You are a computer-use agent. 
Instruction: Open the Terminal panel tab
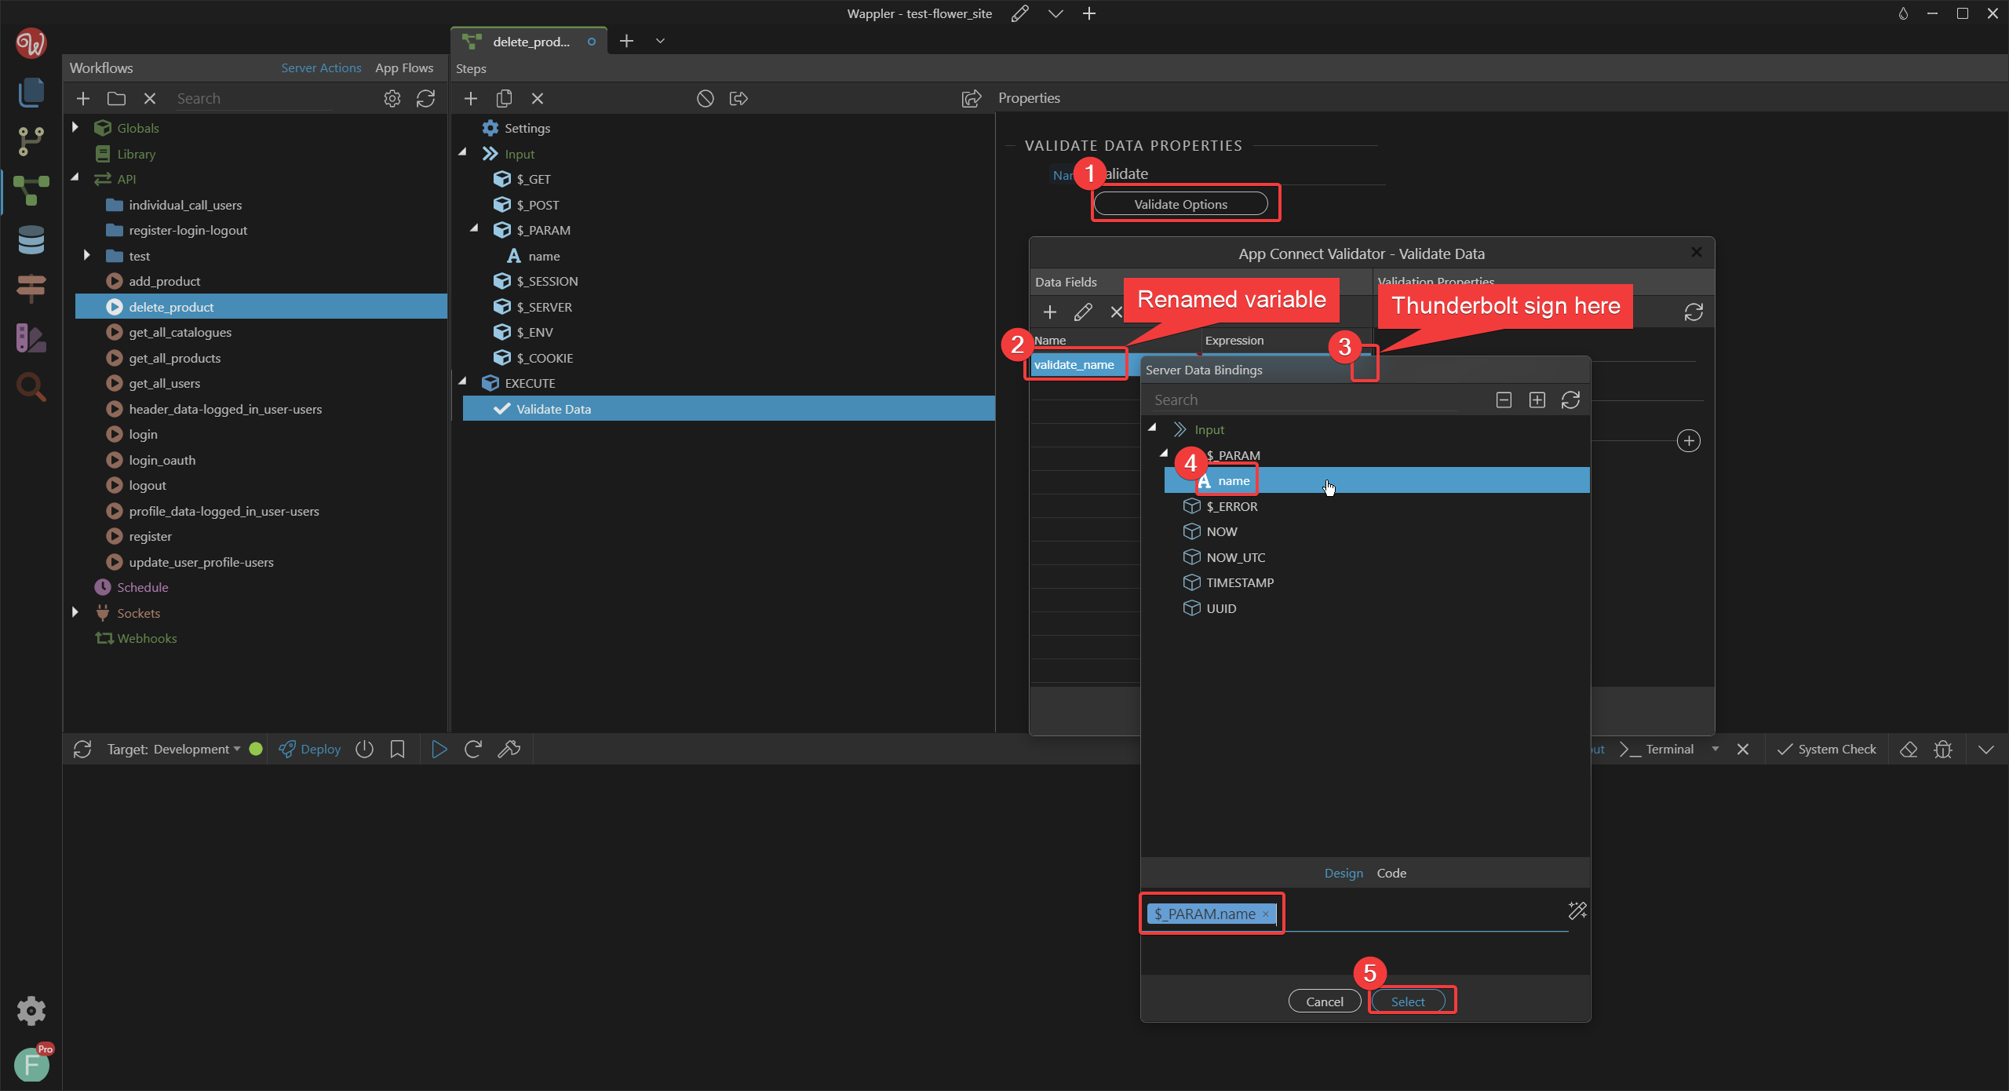click(1658, 750)
